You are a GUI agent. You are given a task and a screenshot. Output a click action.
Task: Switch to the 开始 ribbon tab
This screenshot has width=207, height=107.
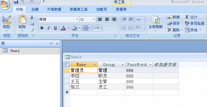20,9
